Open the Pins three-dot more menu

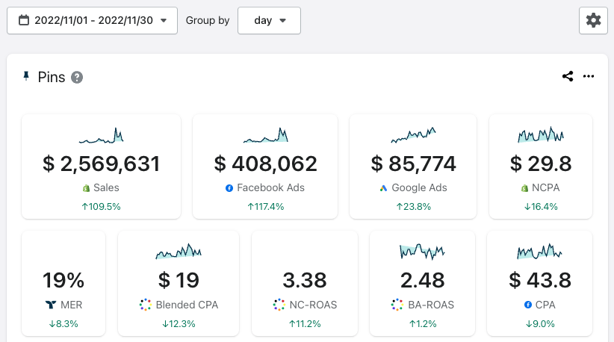(589, 76)
